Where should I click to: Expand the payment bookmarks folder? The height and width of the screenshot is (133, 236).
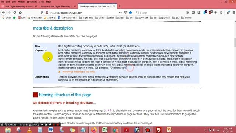(164, 18)
